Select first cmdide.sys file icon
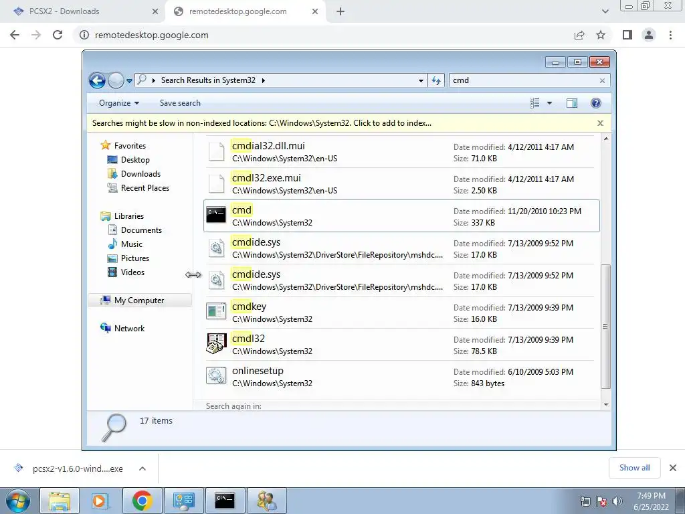685x514 pixels. [x=216, y=248]
